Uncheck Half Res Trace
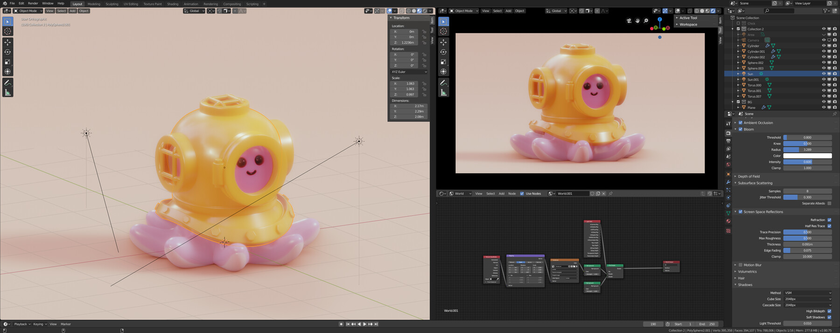This screenshot has width=840, height=333. 829,226
